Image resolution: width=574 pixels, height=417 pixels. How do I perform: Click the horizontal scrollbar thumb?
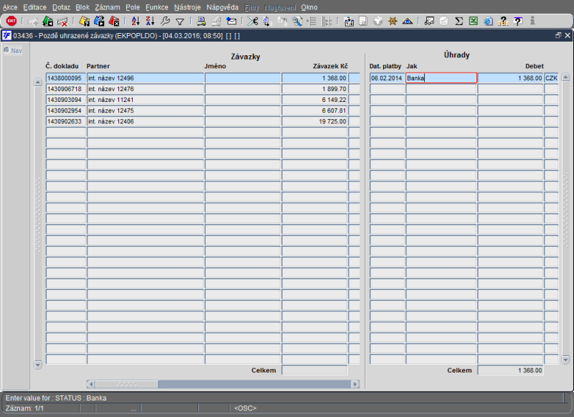coord(127,384)
